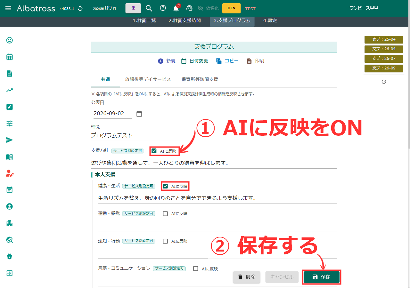The image size is (410, 288).
Task: Open the hamburger menu beside Albatross
Action: click(x=8, y=8)
